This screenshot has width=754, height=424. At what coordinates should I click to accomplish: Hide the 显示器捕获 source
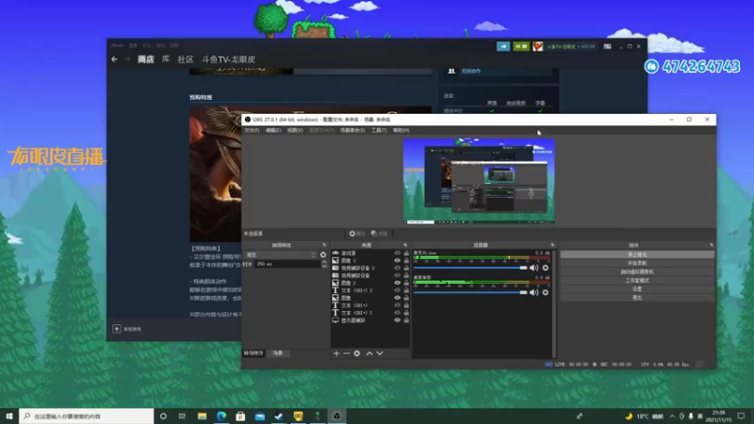(x=397, y=320)
